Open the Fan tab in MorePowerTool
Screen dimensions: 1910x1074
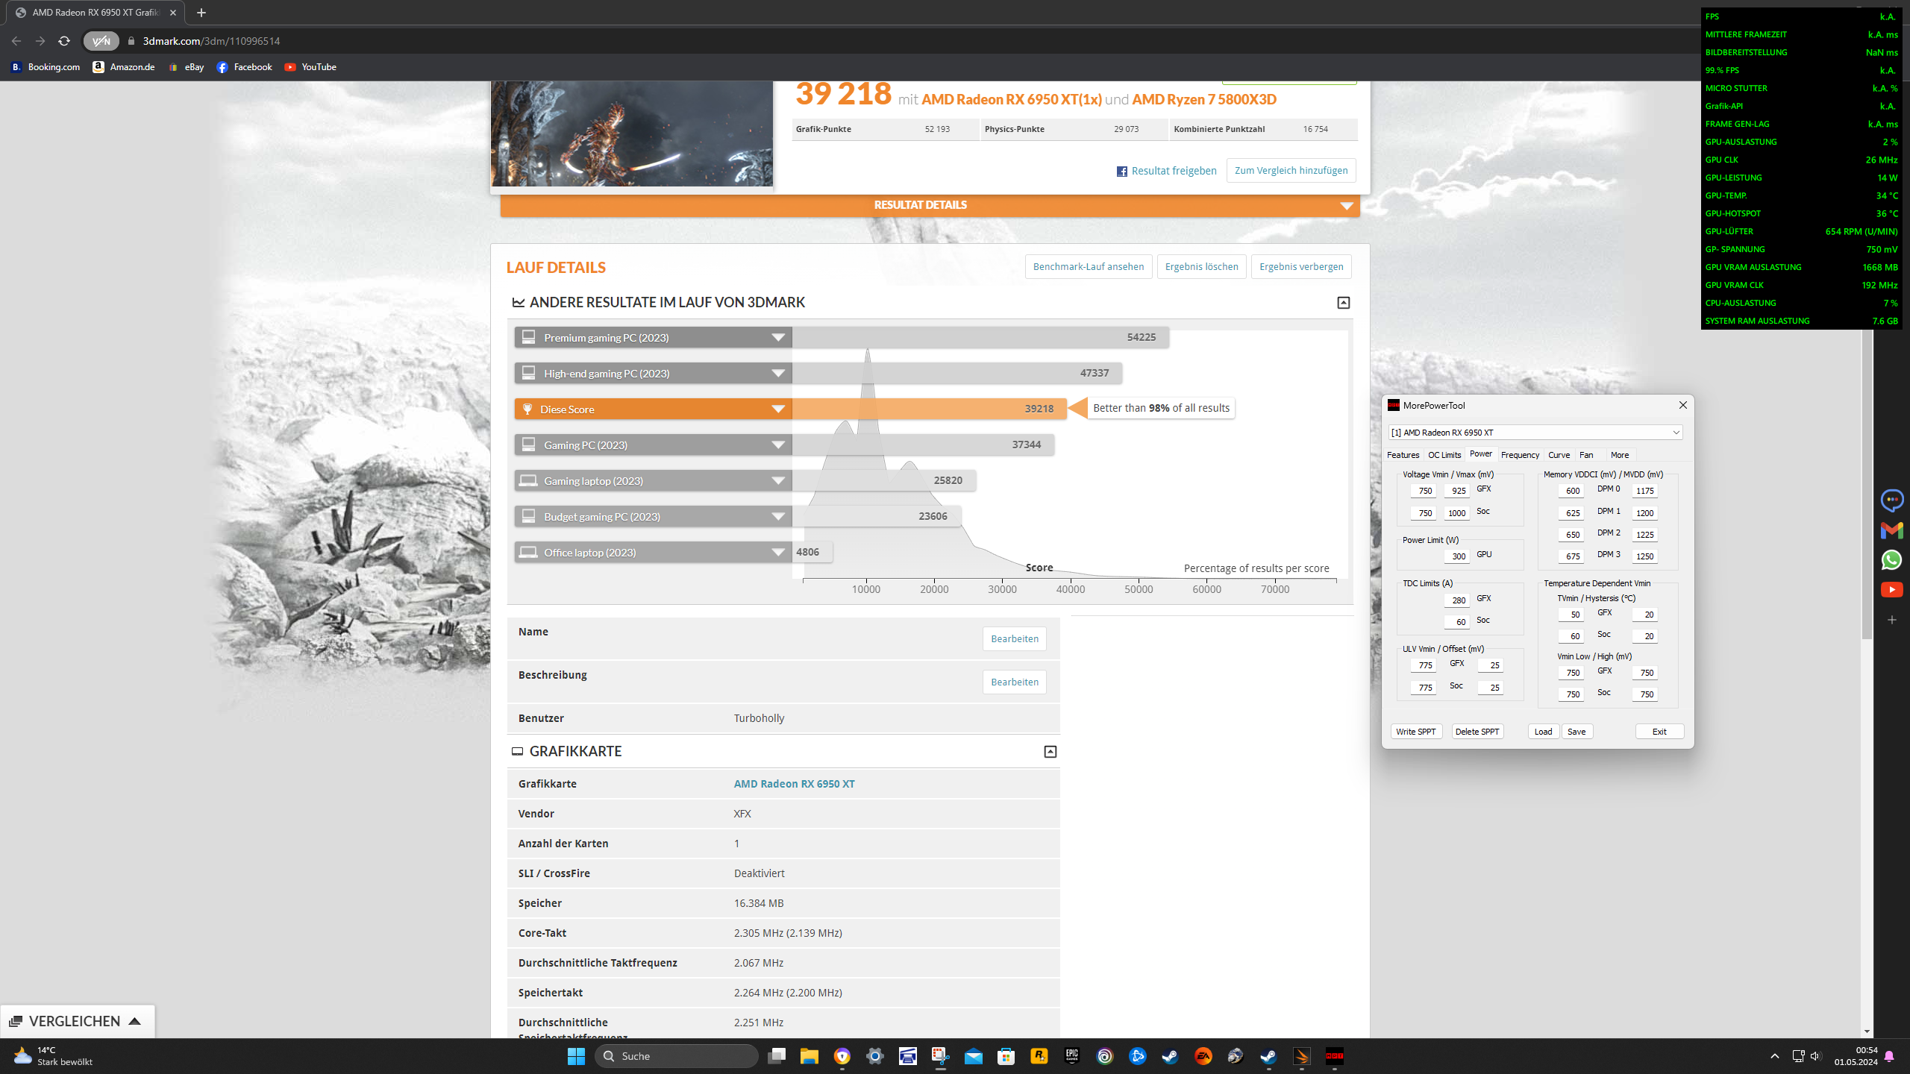[x=1586, y=455]
